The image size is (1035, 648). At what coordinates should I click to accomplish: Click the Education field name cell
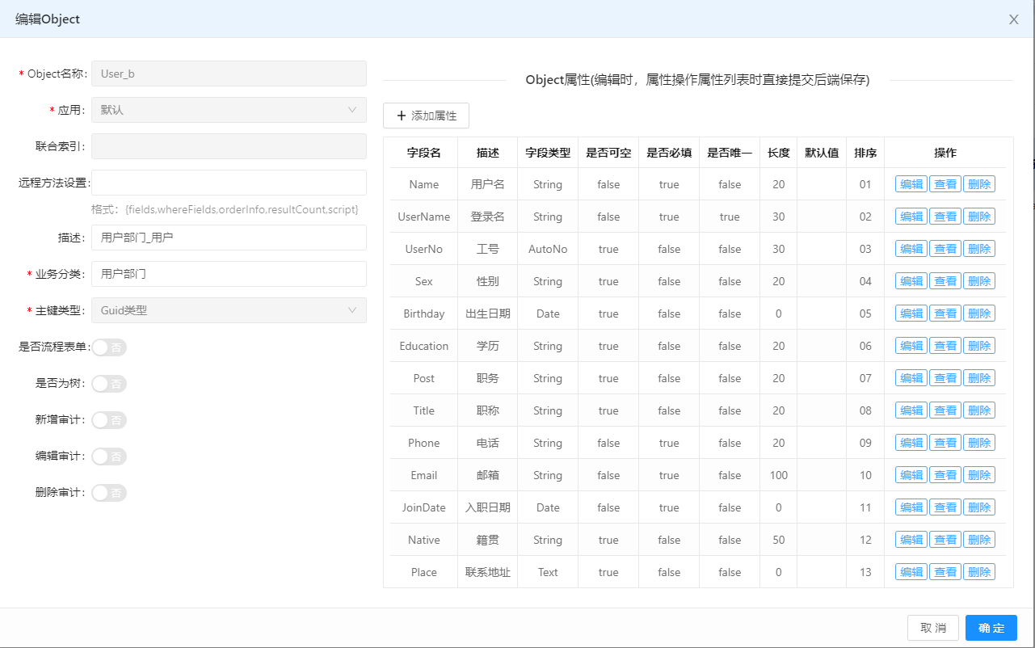coord(424,346)
